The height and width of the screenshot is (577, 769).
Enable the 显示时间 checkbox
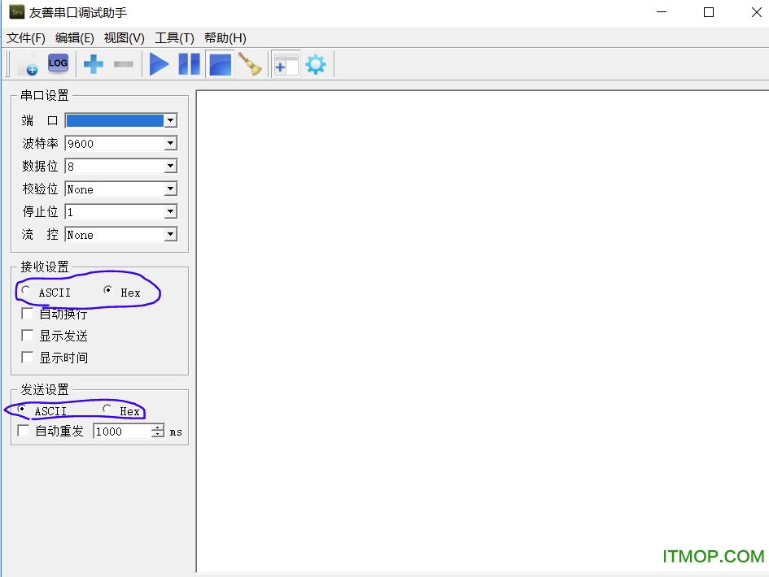point(28,358)
